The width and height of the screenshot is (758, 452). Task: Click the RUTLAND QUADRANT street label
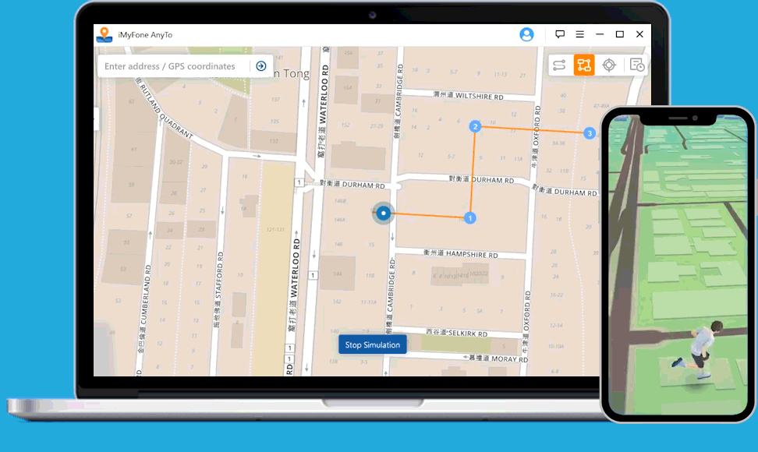pos(165,108)
